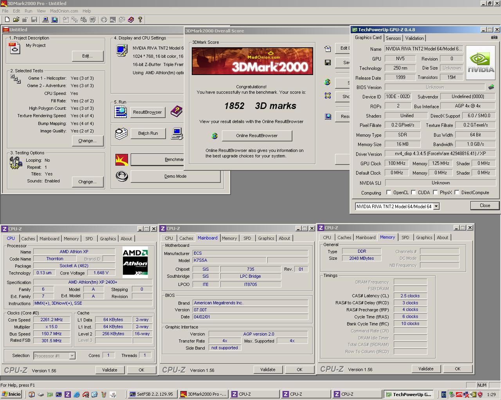Click the red Benchmark starburst icon
501x400 pixels.
(121, 159)
